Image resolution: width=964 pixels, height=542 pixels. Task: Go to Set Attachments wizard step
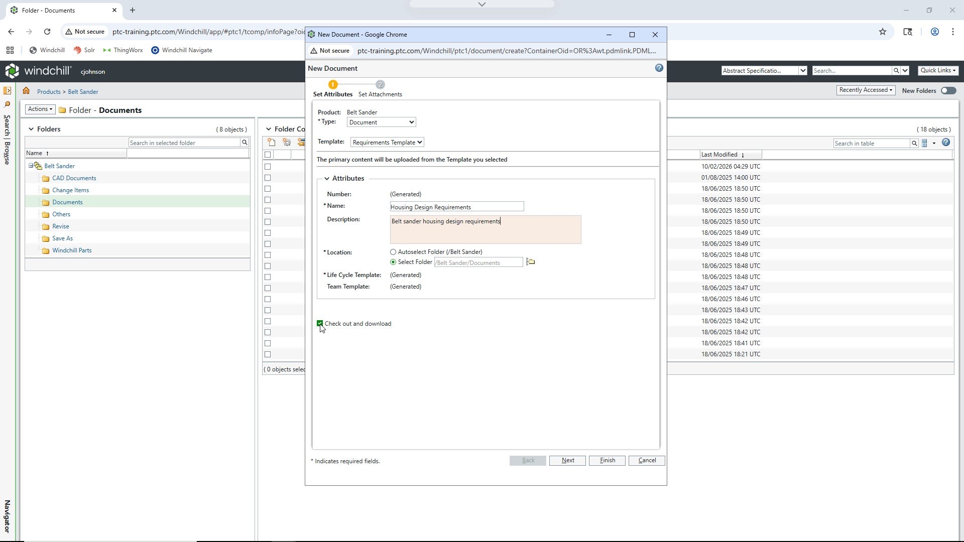[x=380, y=89]
